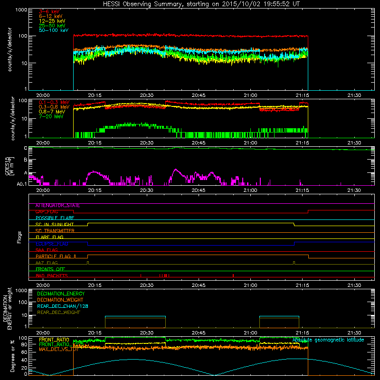Click the 0.8-7 MeV legend label
This screenshot has width=380, height=380.
[x=52, y=112]
